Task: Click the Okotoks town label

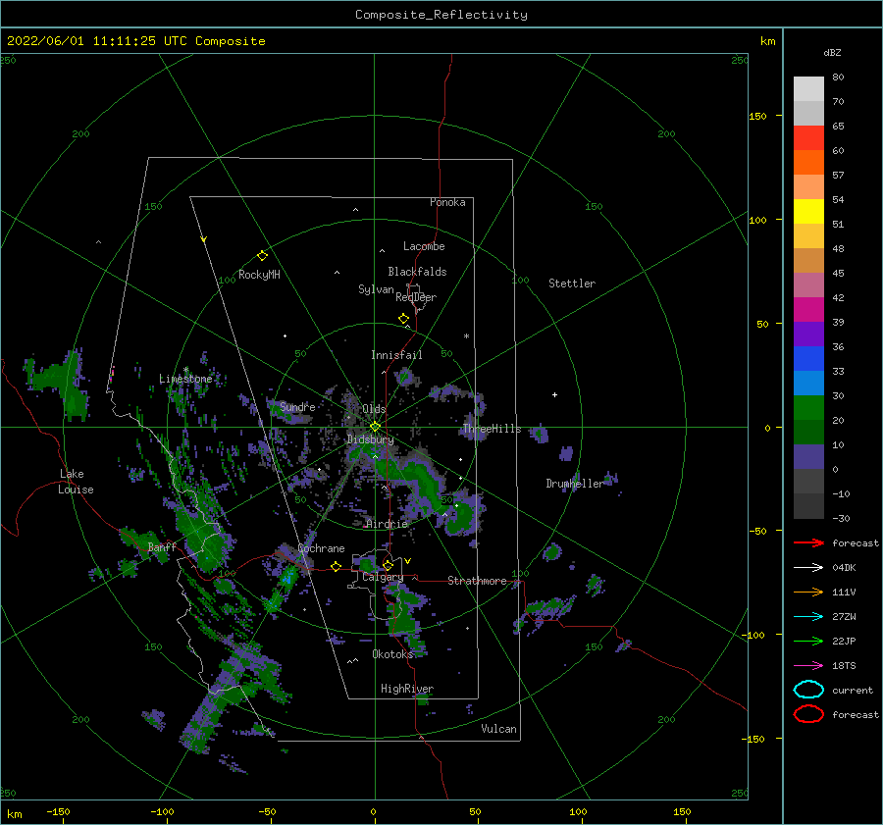Action: pyautogui.click(x=391, y=654)
